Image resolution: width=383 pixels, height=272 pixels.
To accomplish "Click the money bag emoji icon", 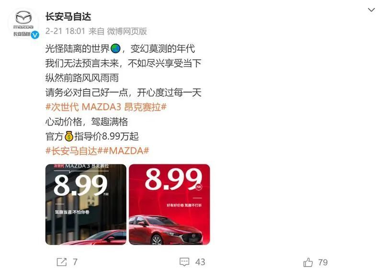I will click(69, 136).
